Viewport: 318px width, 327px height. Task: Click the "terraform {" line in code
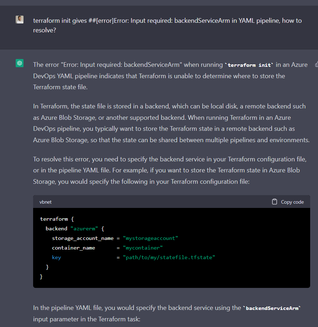click(x=57, y=219)
